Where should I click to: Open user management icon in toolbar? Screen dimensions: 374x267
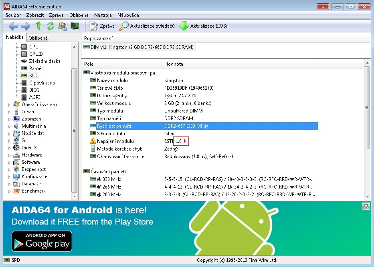point(63,26)
